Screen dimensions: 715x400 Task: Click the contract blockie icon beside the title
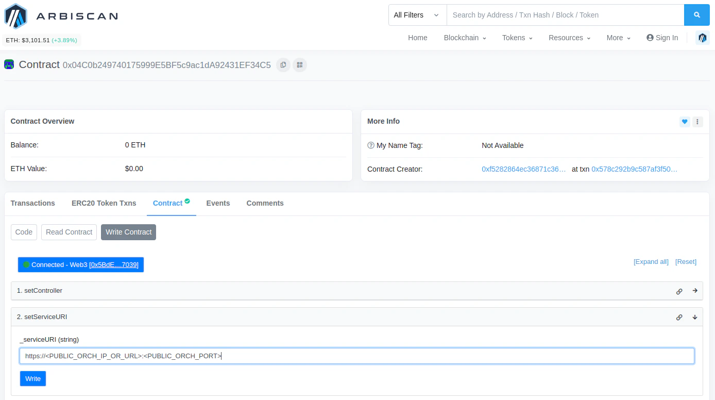tap(9, 64)
